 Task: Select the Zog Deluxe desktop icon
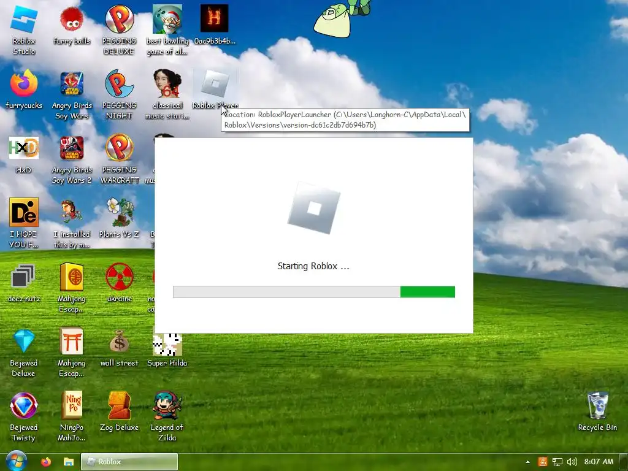click(x=119, y=412)
